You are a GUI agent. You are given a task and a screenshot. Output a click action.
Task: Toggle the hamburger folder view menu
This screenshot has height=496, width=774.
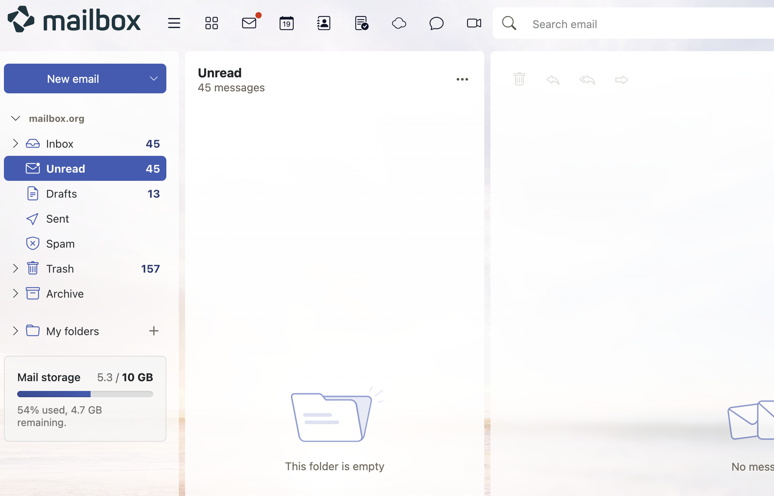[174, 23]
